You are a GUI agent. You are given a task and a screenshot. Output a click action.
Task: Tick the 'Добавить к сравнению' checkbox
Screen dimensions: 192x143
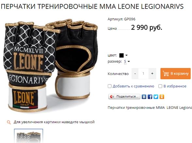[x=109, y=86]
